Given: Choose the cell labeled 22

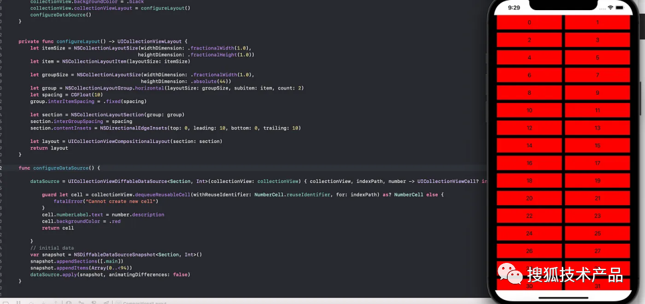Looking at the screenshot, I should click(x=529, y=216).
